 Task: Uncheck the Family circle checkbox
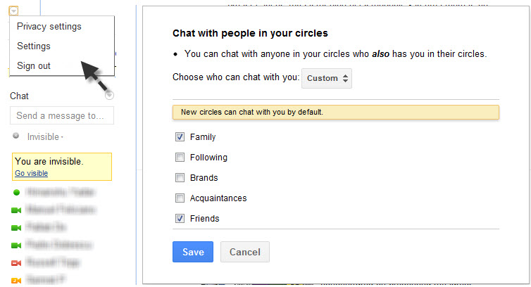tap(180, 136)
